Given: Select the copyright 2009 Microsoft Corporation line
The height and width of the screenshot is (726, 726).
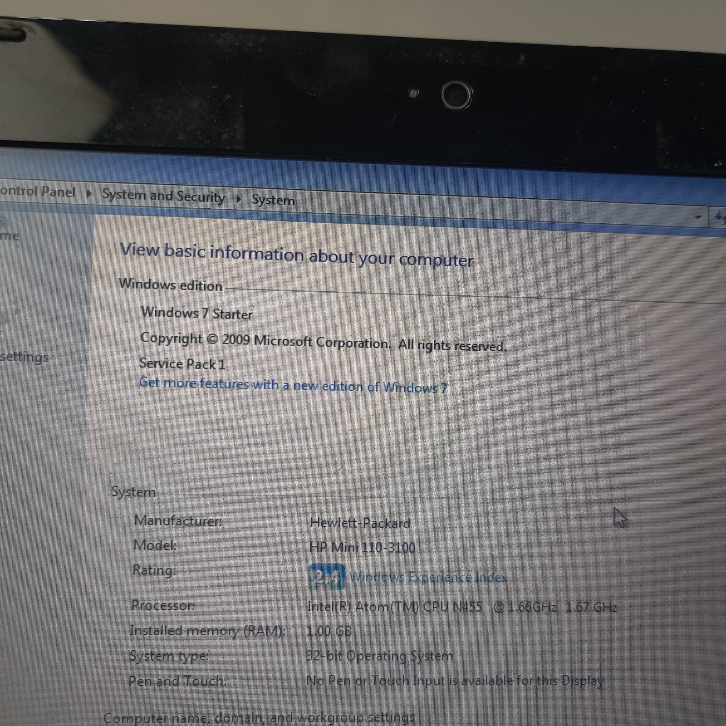Looking at the screenshot, I should [x=323, y=342].
